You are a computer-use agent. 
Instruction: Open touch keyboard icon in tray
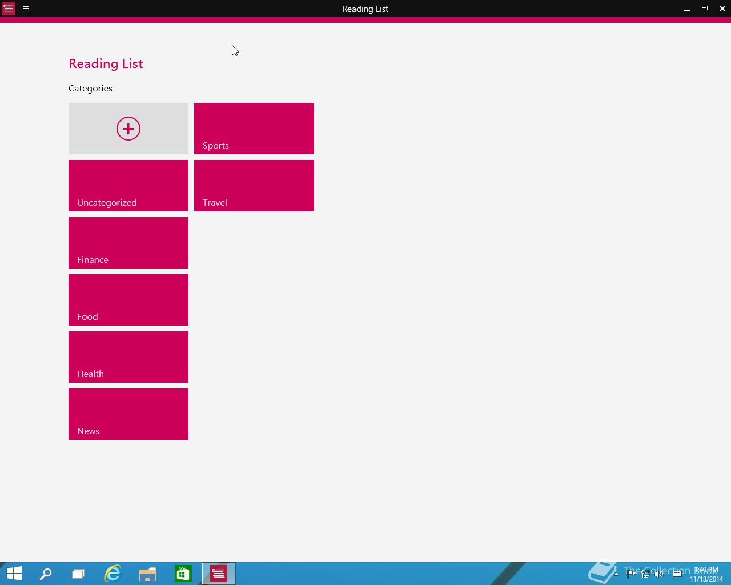click(x=677, y=574)
